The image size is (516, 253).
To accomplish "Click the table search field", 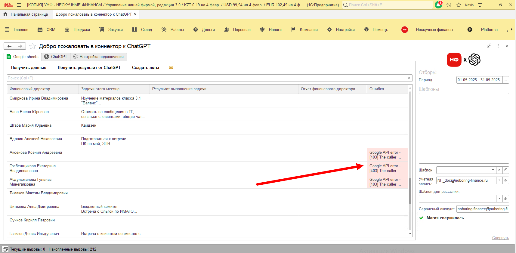I will coord(206,78).
